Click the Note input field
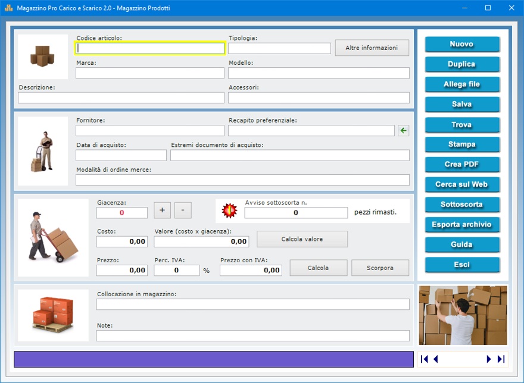This screenshot has width=524, height=383. click(253, 335)
